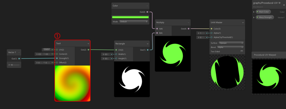
Task: Click the Twirl Offset(2) input port
Action: (x=57, y=63)
